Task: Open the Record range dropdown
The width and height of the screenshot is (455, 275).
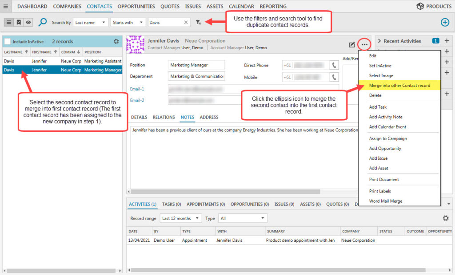Action: point(180,218)
